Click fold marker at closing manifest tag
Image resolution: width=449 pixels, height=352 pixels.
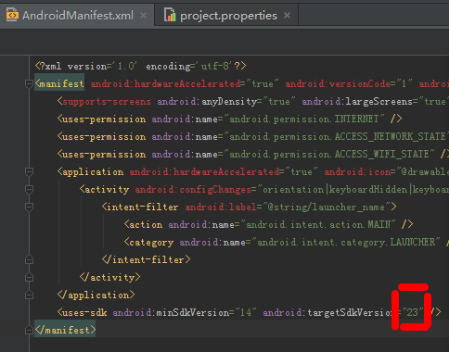point(29,330)
